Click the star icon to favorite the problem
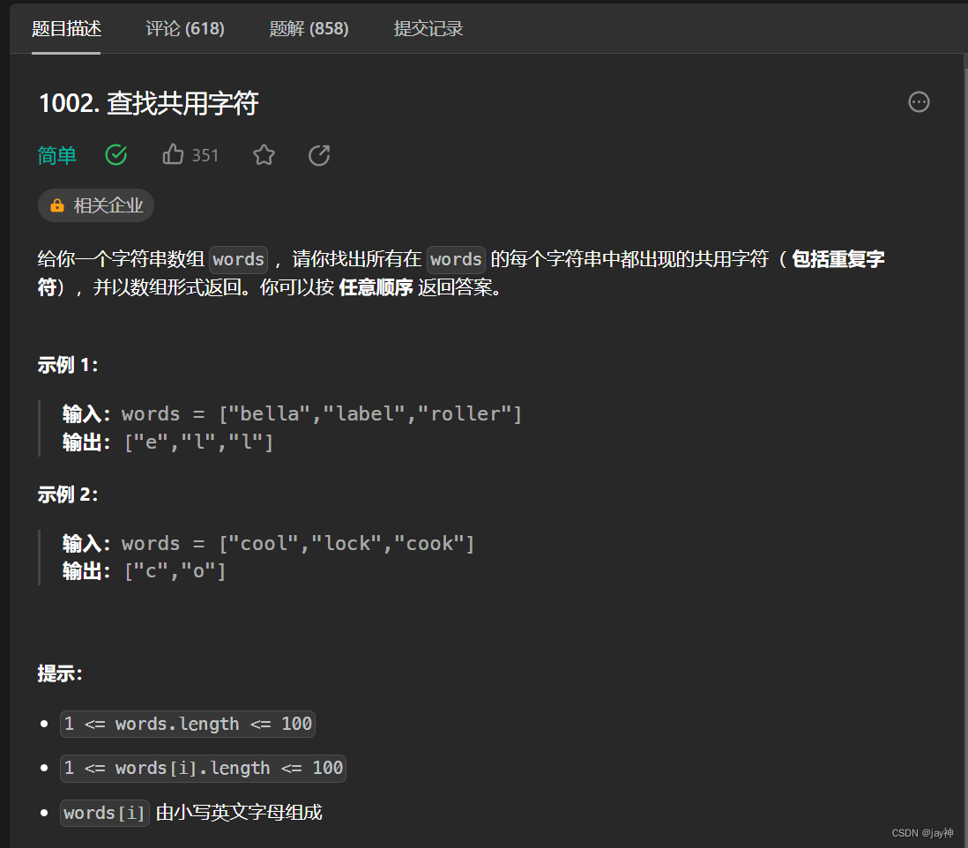Image resolution: width=968 pixels, height=848 pixels. pos(264,154)
